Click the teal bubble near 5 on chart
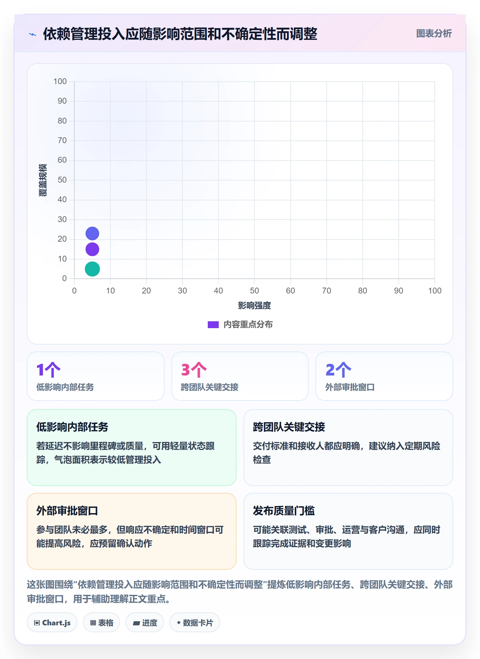 92,269
